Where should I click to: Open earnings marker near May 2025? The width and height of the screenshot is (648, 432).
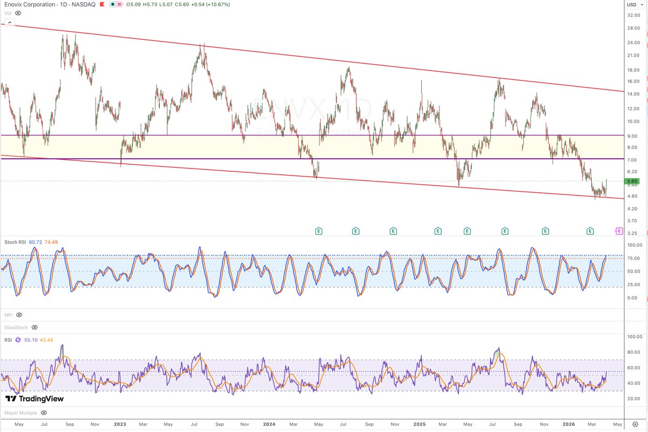coord(467,231)
